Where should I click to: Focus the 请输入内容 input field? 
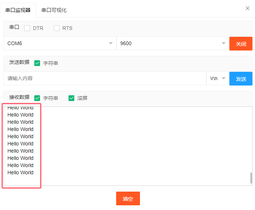pyautogui.click(x=105, y=78)
